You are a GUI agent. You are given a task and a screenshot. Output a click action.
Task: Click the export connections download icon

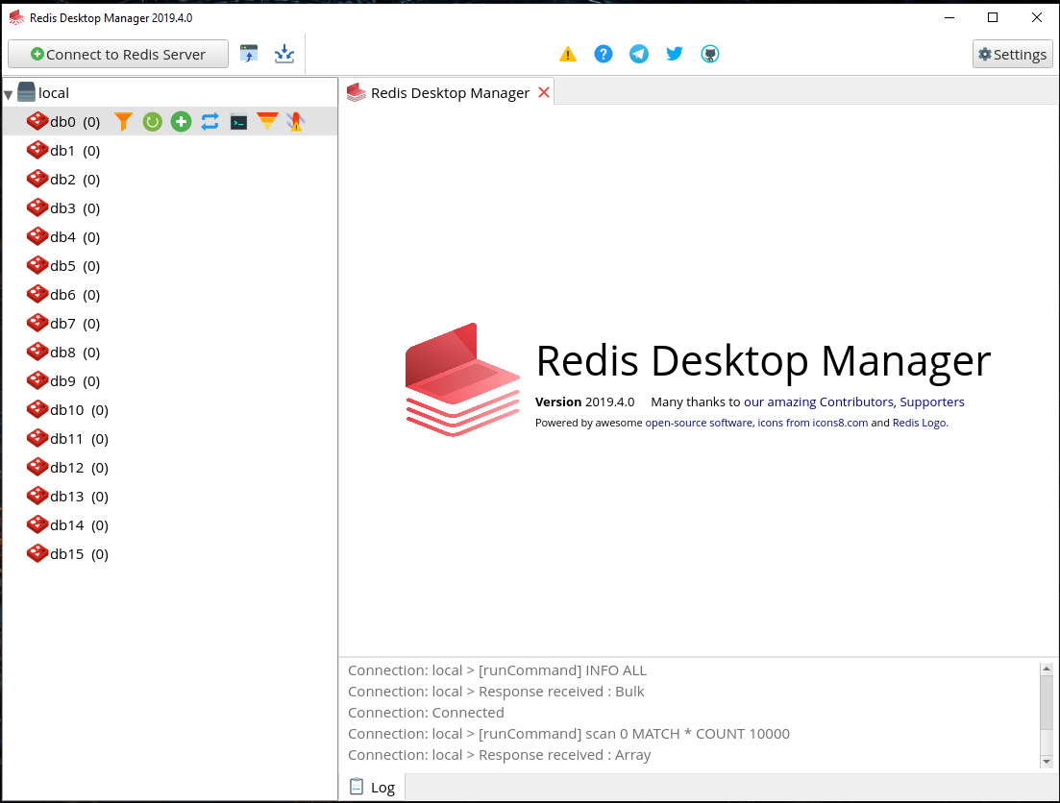[x=284, y=54]
